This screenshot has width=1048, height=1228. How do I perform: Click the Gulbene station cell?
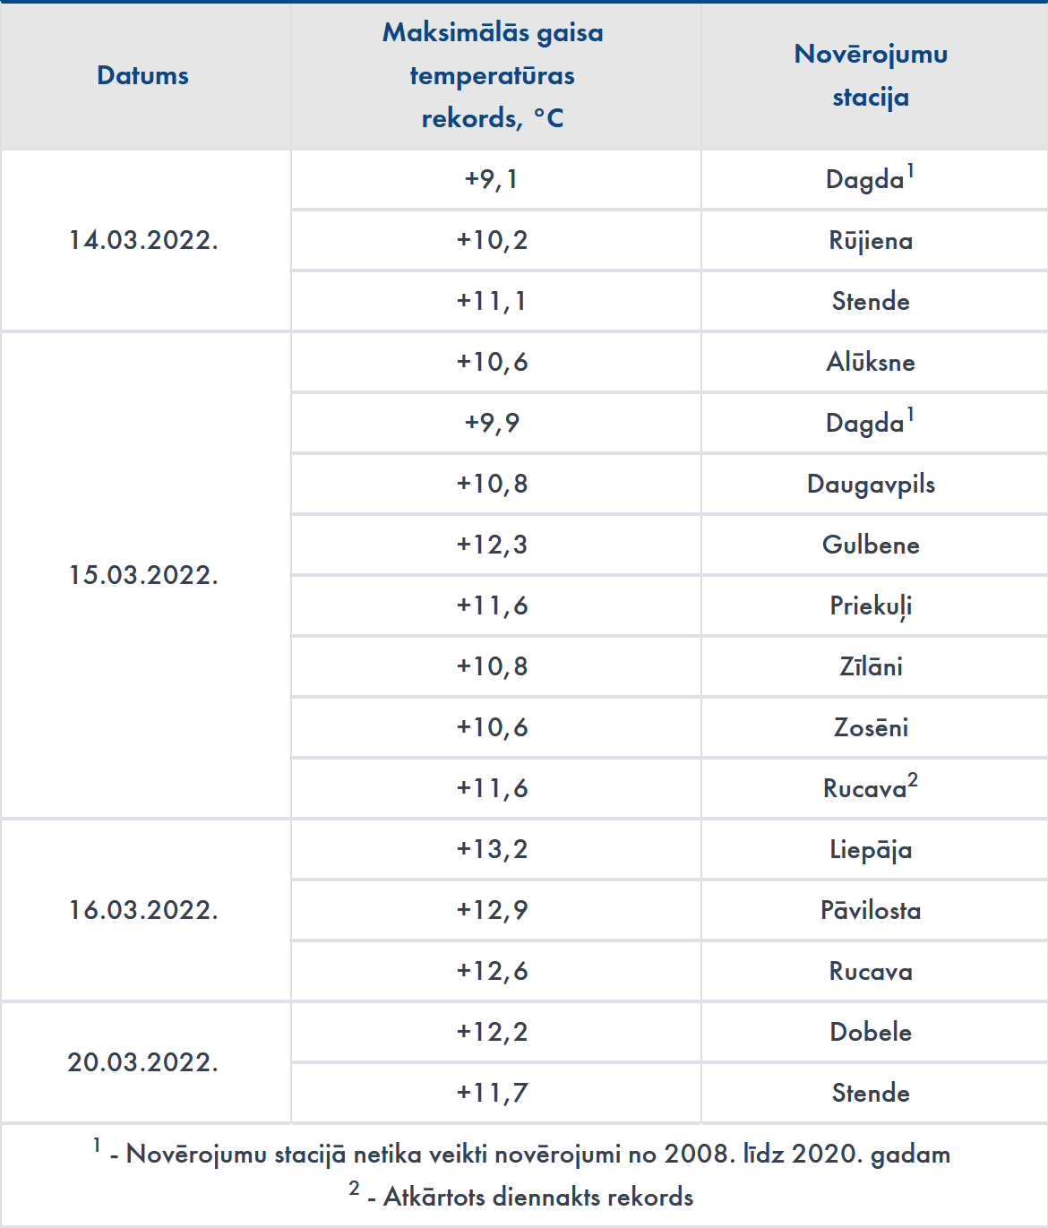click(871, 545)
